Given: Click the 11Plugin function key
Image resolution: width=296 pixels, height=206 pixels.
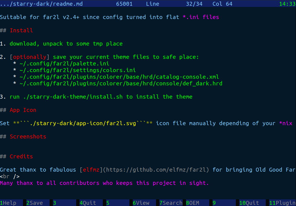Looking at the screenshot, I should 282,203.
